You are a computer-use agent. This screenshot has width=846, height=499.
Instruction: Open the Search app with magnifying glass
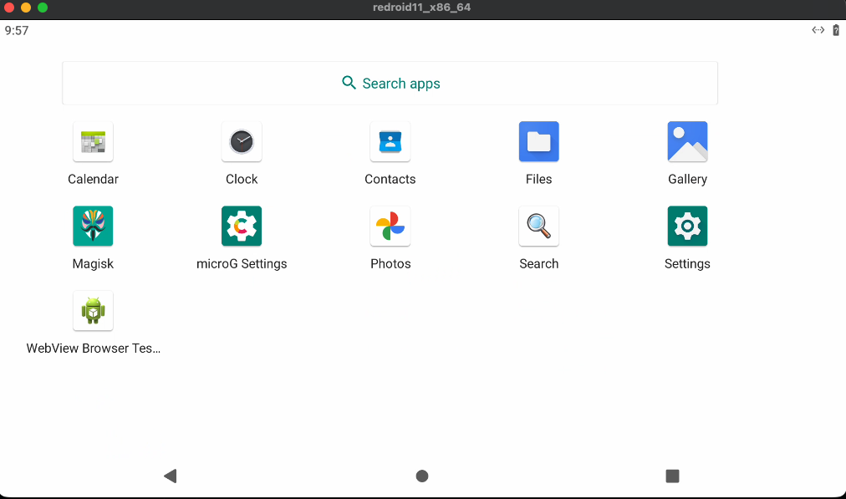click(x=538, y=227)
